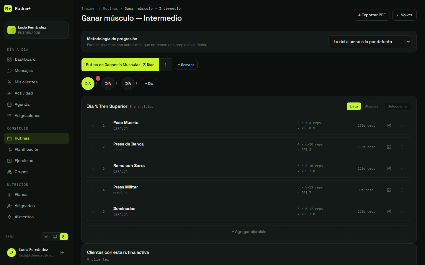This screenshot has height=265, width=425.
Task: Open edit icon for Press de Banca
Action: (389, 147)
